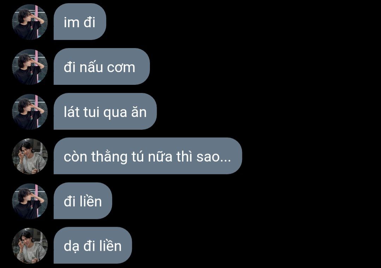Click the "lát tui qua ăn" message bubble
Image resolution: width=381 pixels, height=268 pixels.
[x=105, y=111]
